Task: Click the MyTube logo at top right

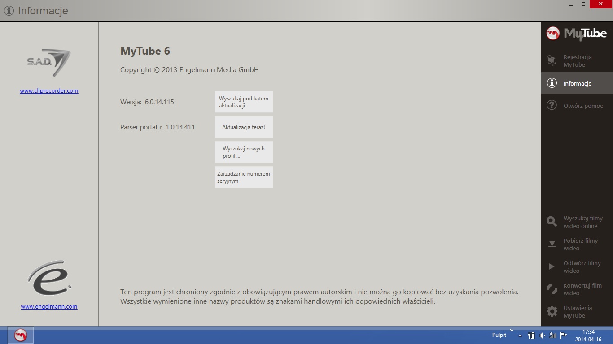Action: point(577,34)
